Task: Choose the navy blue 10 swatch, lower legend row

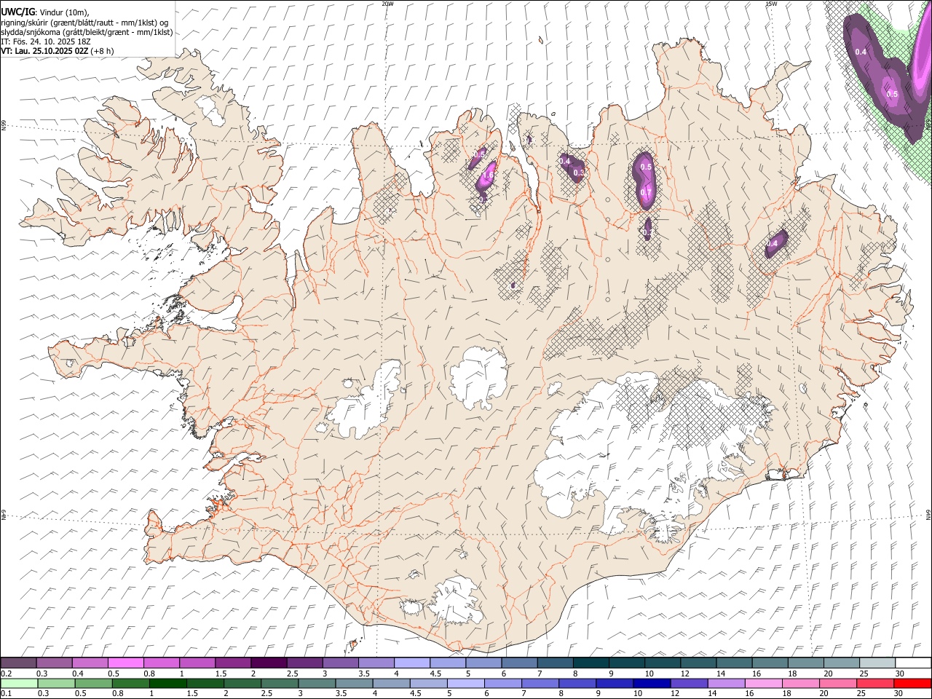Action: [651, 683]
